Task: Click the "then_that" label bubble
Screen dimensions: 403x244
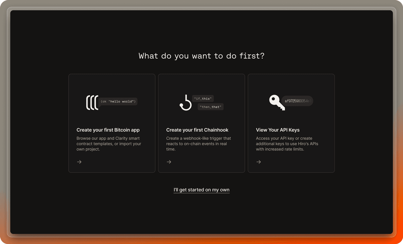Action: tap(211, 107)
